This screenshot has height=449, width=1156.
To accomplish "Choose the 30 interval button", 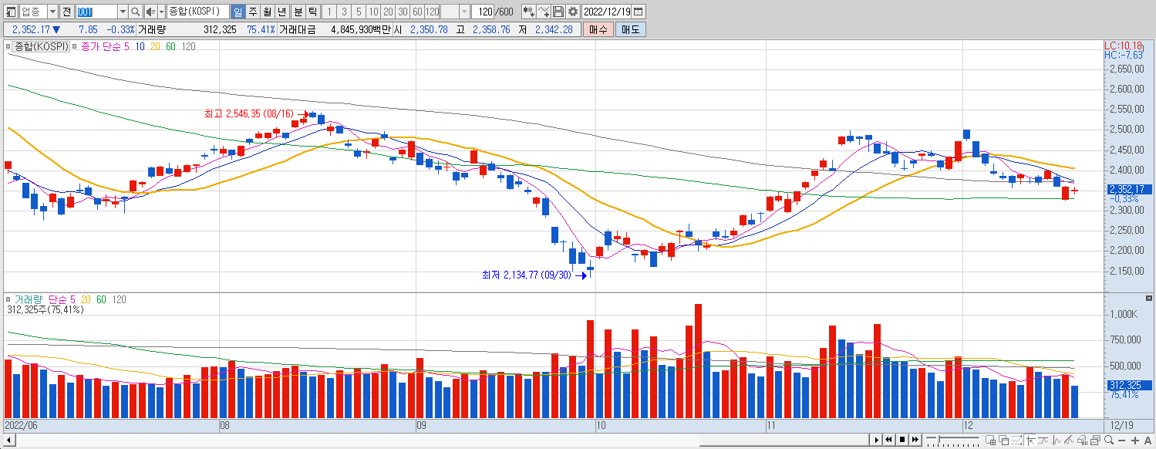I will click(x=403, y=12).
